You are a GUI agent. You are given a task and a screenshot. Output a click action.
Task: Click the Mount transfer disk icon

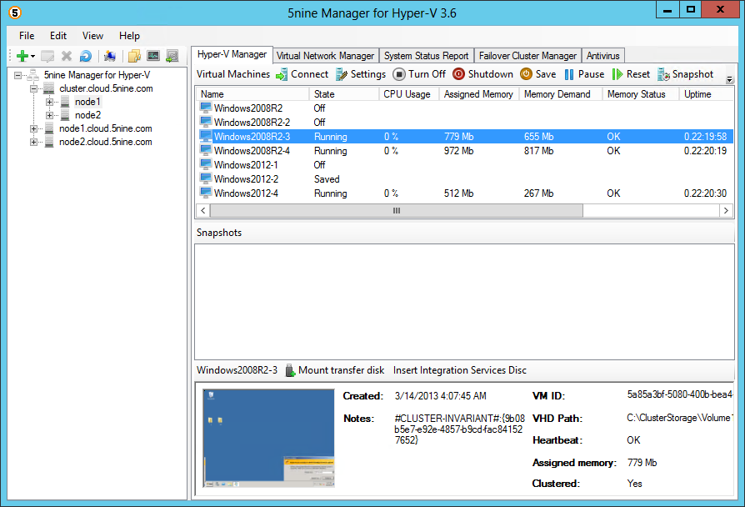(x=290, y=370)
